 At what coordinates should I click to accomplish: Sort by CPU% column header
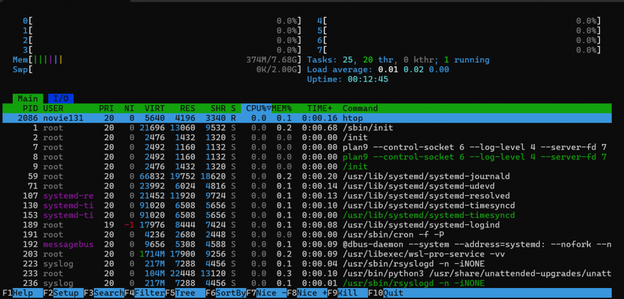coord(257,108)
